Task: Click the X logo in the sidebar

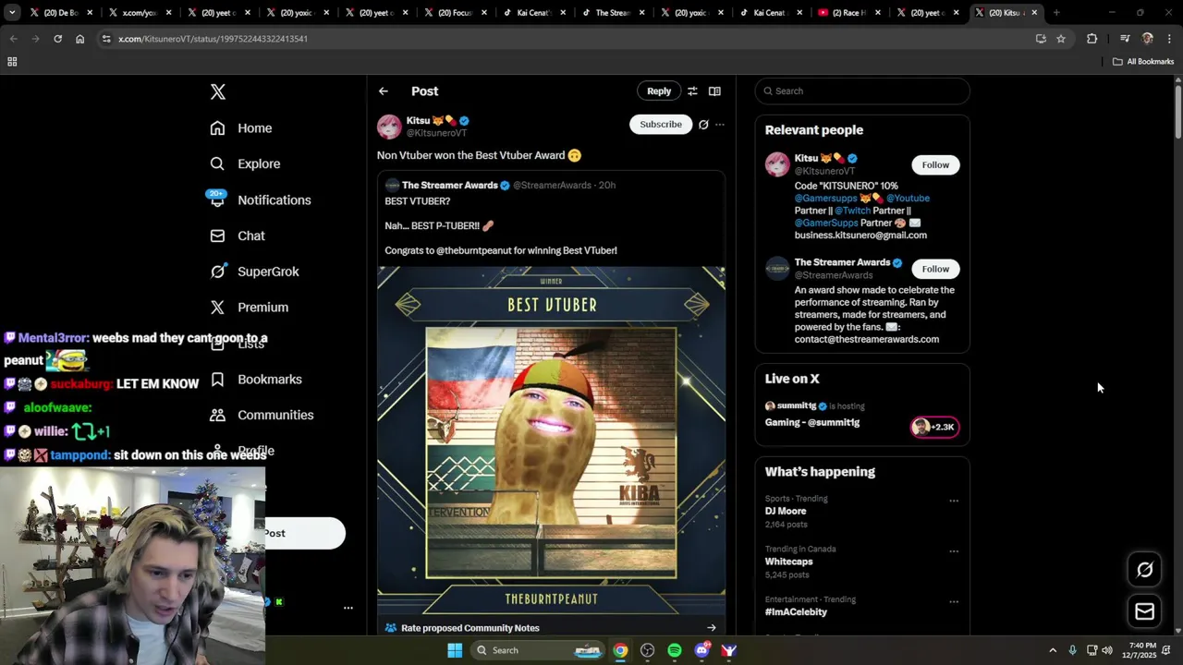Action: (x=217, y=91)
